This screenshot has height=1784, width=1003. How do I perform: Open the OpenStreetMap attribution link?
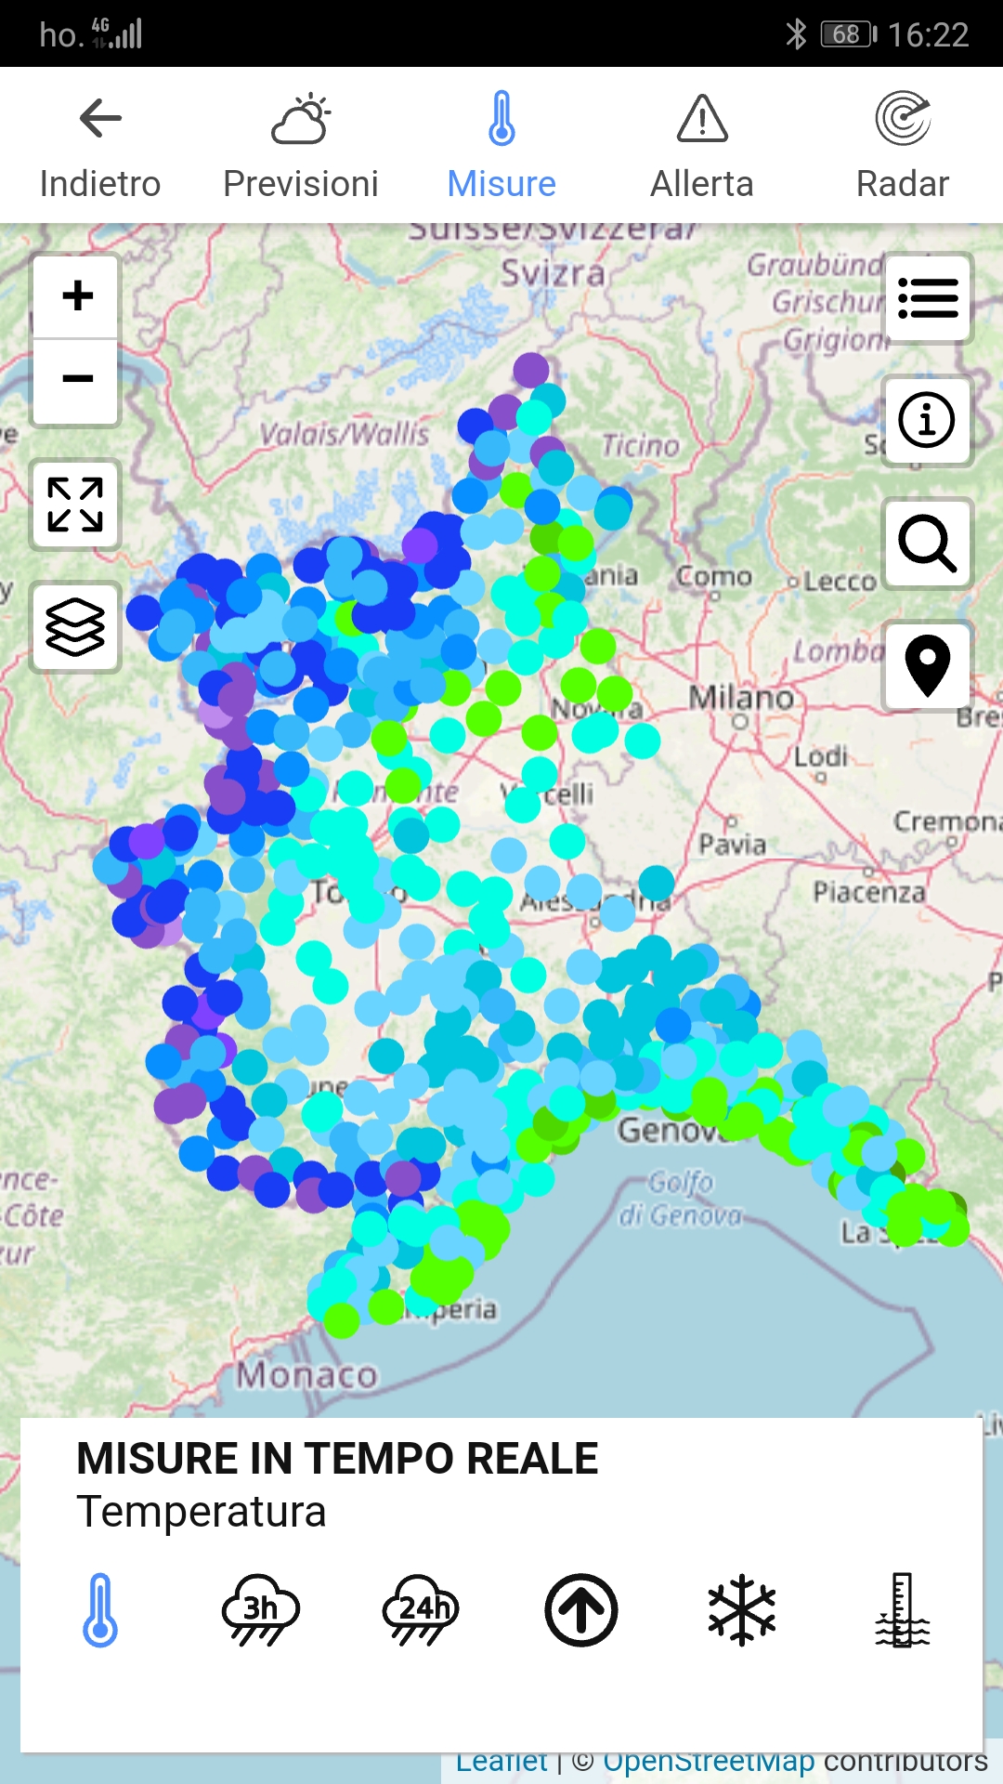709,1762
